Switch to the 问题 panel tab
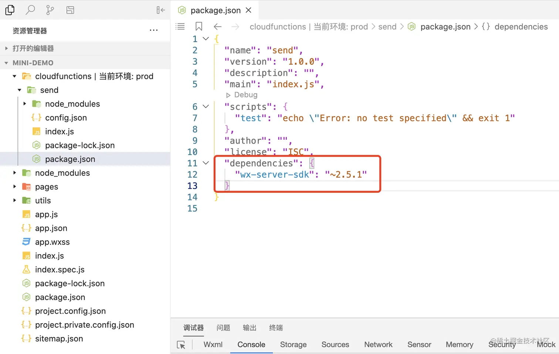Viewport: 559px width, 354px height. [x=223, y=328]
